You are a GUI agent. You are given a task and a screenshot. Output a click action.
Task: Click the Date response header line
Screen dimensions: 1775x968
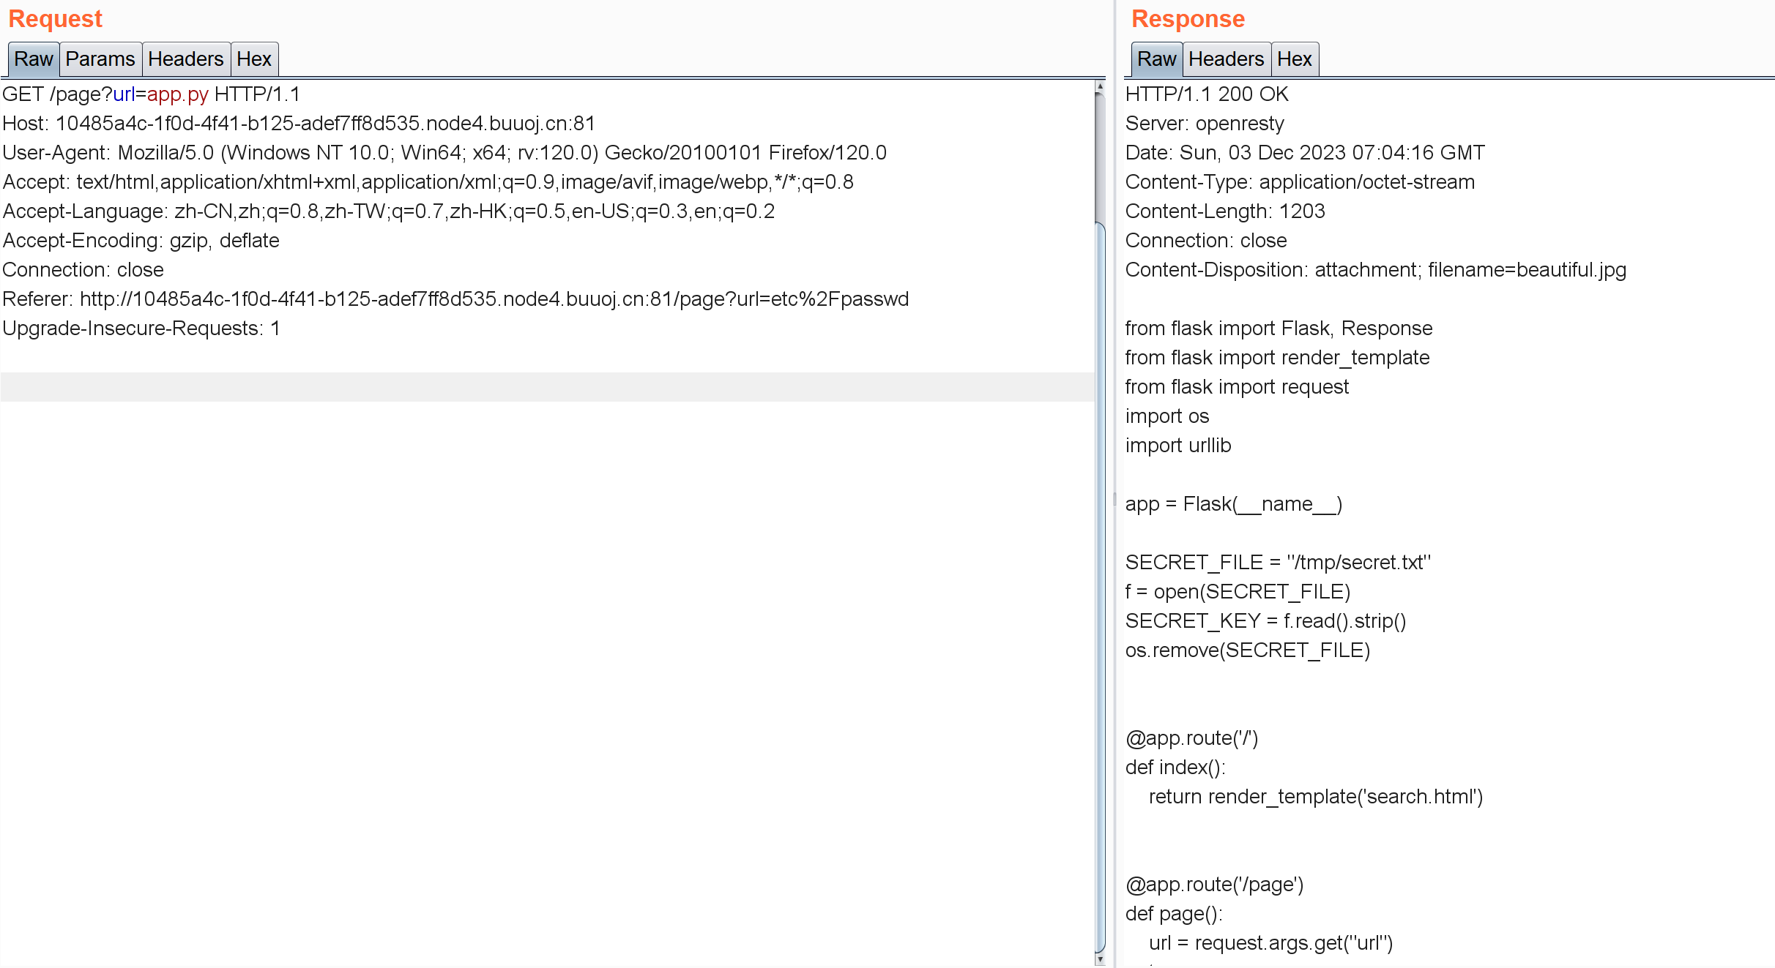coord(1305,153)
